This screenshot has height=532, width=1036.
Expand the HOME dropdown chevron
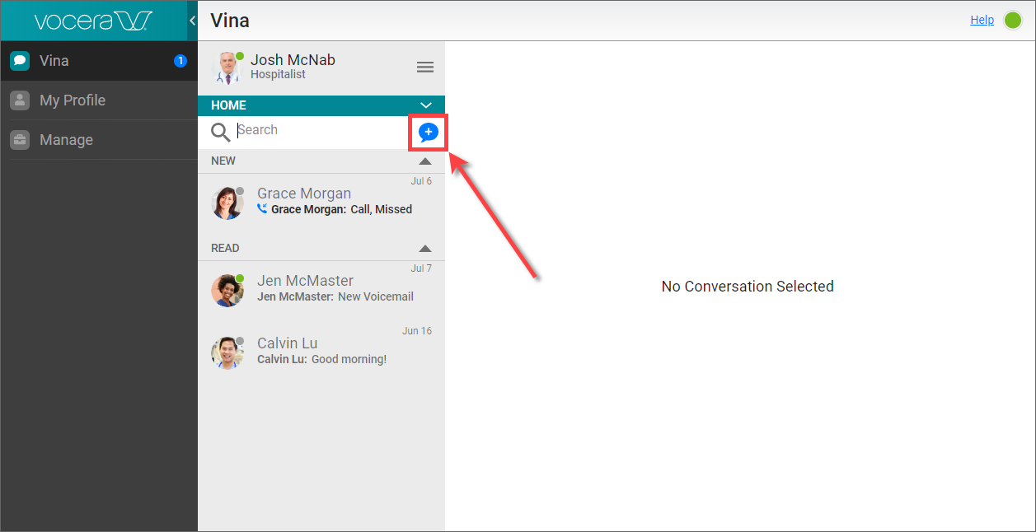tap(426, 105)
